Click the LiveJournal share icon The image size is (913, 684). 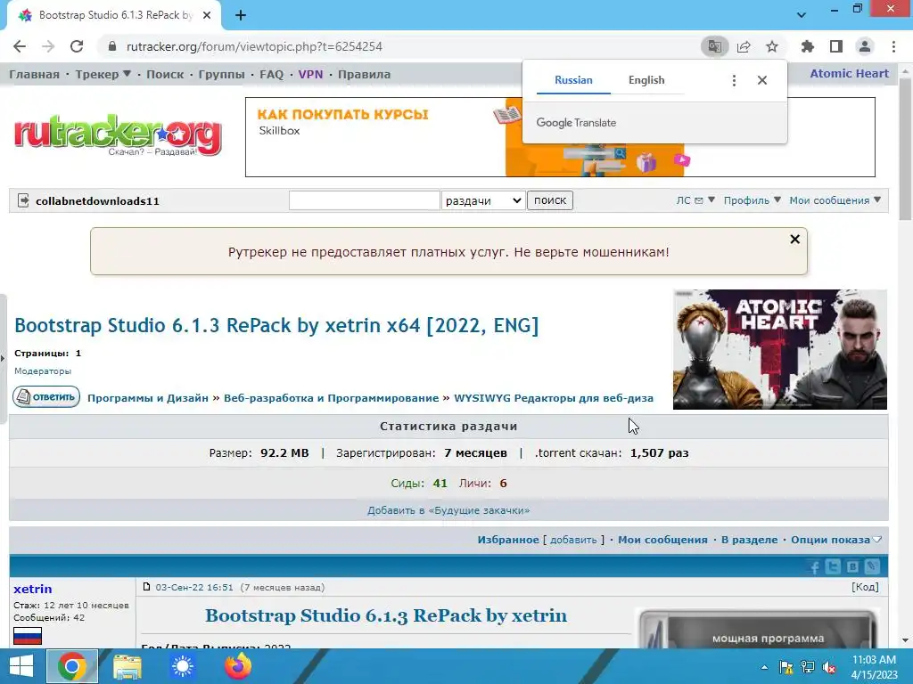point(872,567)
